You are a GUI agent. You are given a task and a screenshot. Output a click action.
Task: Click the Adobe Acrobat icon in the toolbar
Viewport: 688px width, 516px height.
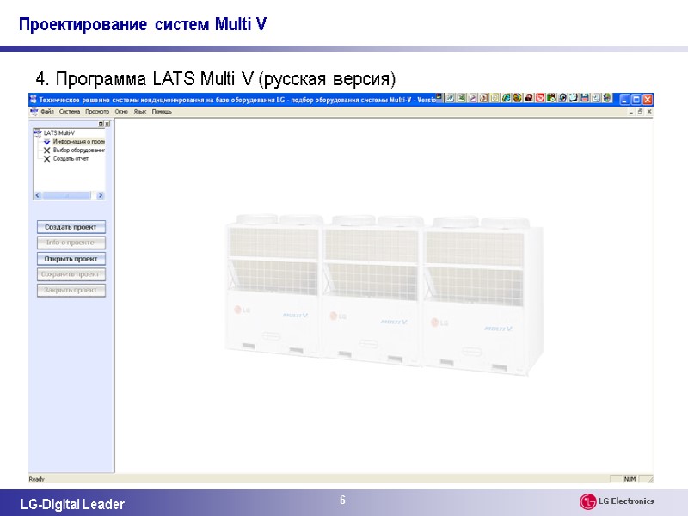[x=538, y=100]
